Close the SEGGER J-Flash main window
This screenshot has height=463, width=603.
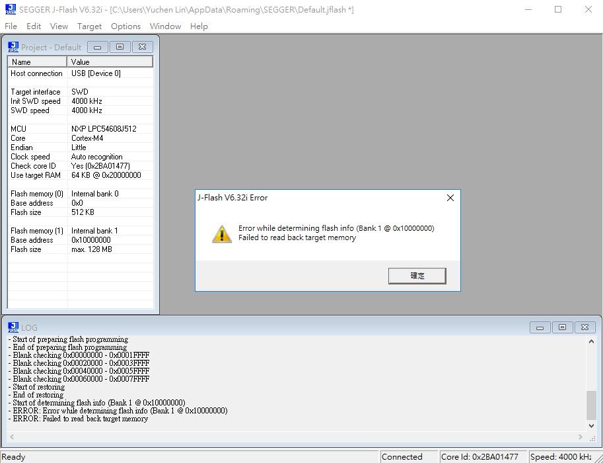tap(588, 9)
